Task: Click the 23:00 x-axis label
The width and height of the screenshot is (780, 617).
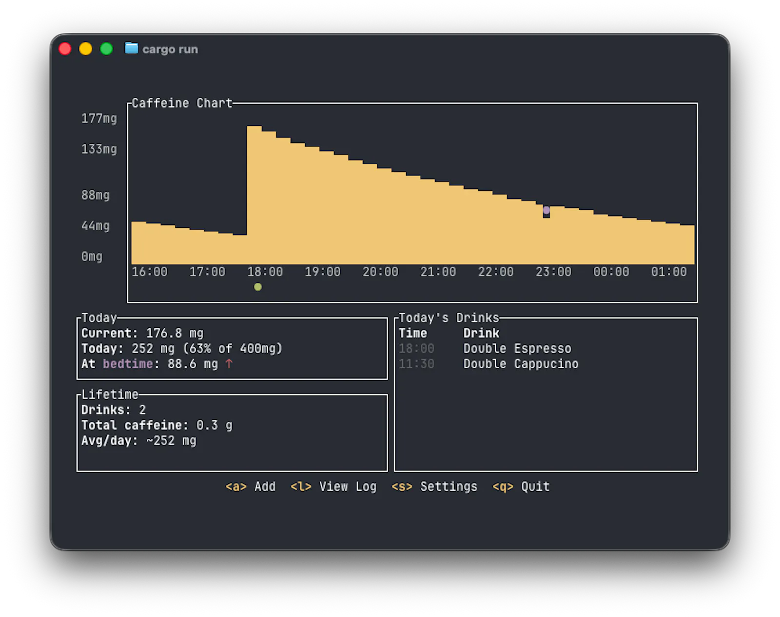Action: click(553, 272)
